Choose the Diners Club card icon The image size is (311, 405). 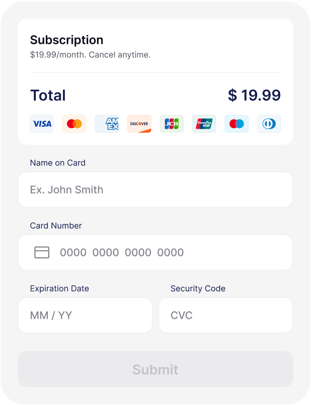coord(269,124)
